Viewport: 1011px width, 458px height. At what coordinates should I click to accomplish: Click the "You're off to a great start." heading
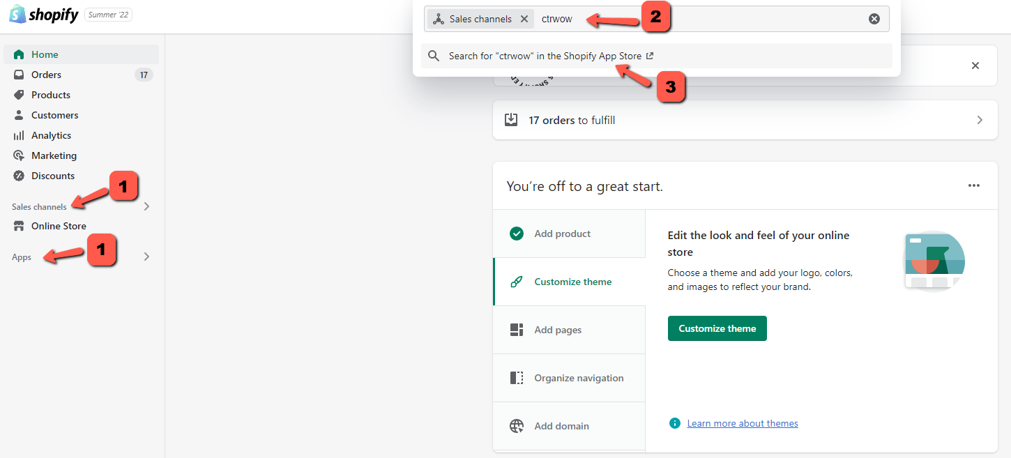coord(585,186)
